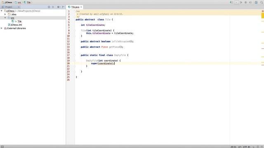This screenshot has width=264, height=148.
Task: Toggle fold on EmptyTile constructor at line 19
Action: 75,61
